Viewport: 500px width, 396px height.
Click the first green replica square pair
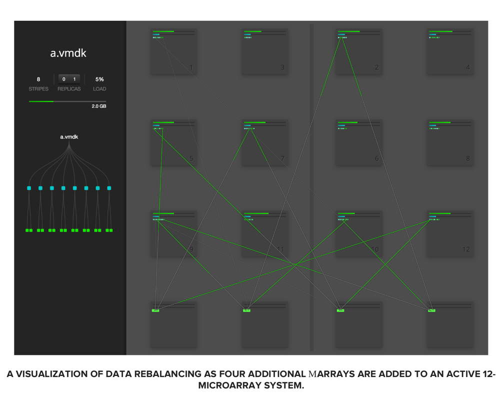29,230
